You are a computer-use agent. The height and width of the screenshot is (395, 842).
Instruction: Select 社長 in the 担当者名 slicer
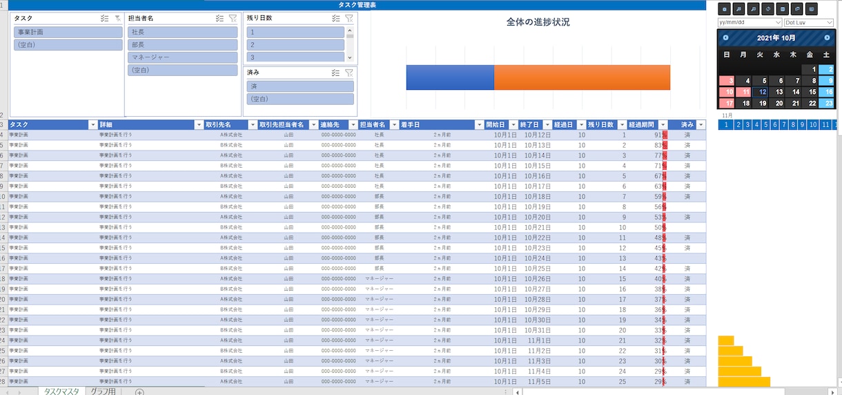[x=183, y=32]
